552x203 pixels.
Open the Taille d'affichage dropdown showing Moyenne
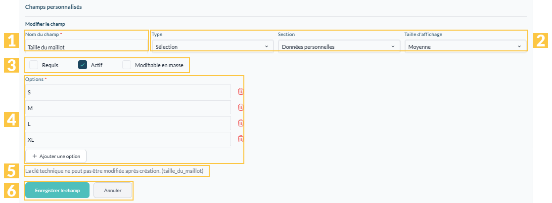465,46
